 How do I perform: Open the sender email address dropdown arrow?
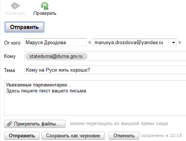(x=173, y=43)
